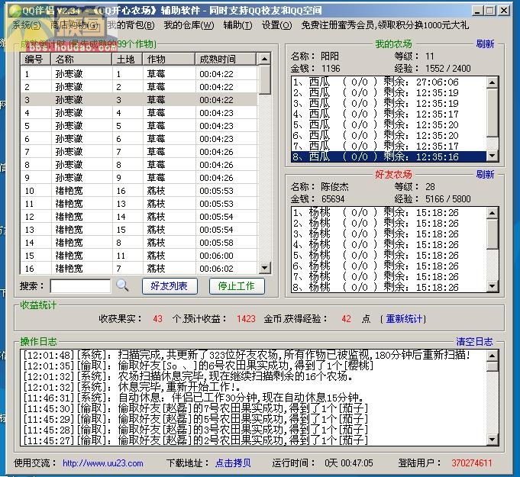Screen dimensions: 520x477
Task: Sort by the 土地 column header
Action: [x=128, y=59]
